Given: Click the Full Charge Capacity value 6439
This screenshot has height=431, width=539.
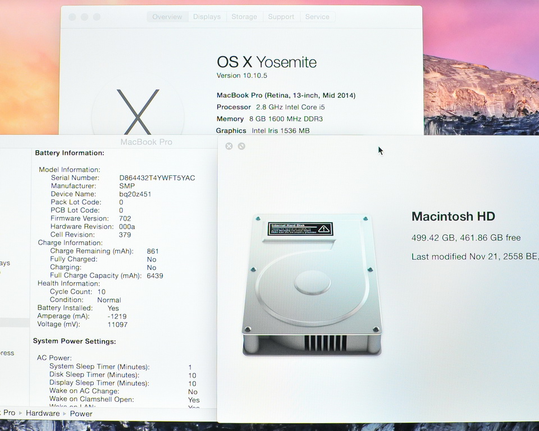Looking at the screenshot, I should (x=155, y=276).
